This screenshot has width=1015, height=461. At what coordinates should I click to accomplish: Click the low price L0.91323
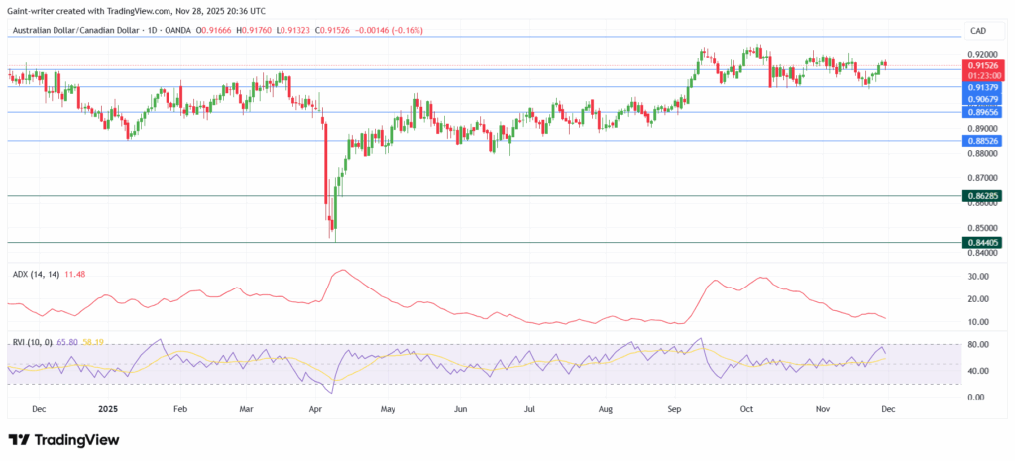292,30
